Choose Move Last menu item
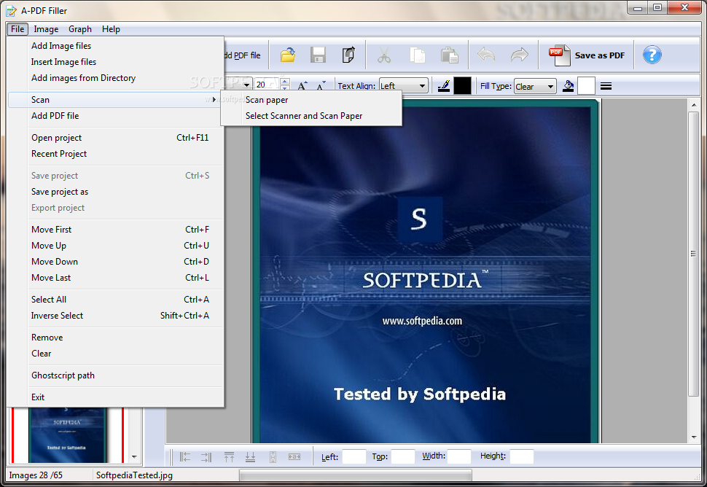This screenshot has height=487, width=707. pyautogui.click(x=116, y=278)
